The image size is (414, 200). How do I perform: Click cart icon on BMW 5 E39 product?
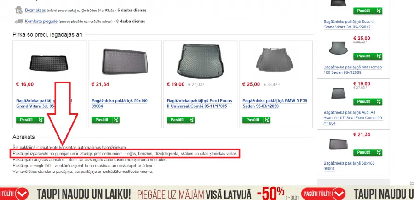(x=267, y=120)
